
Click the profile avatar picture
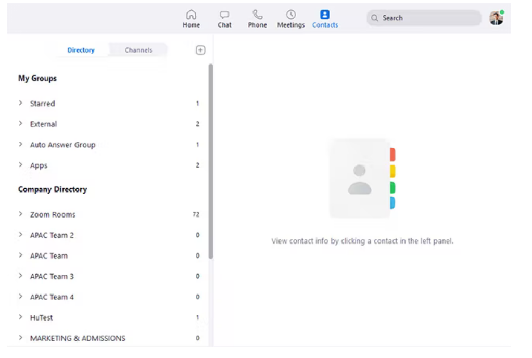[x=497, y=18]
